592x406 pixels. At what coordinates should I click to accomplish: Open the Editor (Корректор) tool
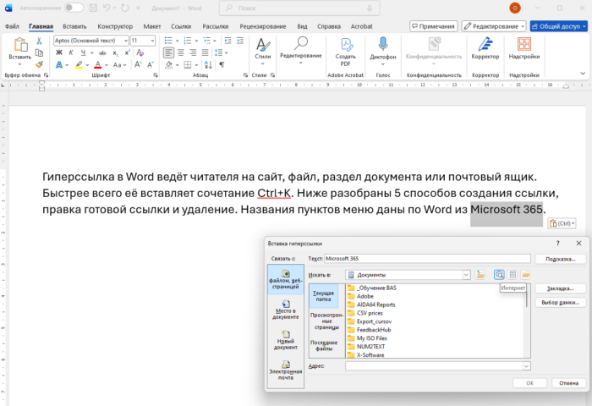click(x=485, y=48)
